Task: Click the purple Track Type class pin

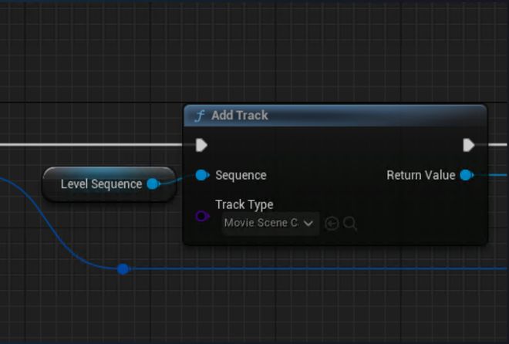Action: point(202,216)
